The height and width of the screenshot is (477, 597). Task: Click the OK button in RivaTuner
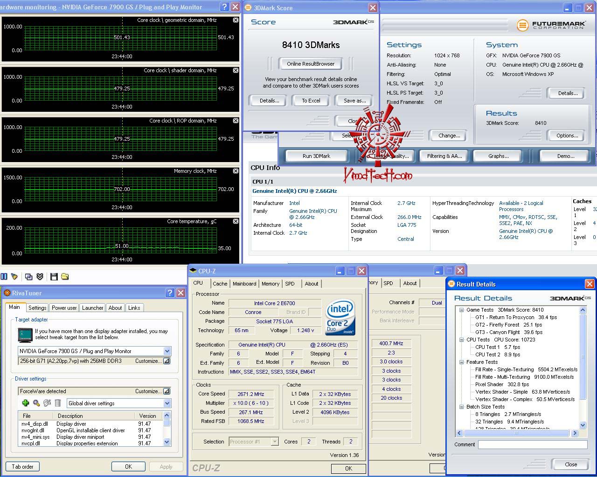[x=128, y=466]
